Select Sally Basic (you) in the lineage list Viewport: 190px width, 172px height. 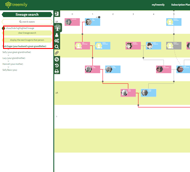click(10, 70)
